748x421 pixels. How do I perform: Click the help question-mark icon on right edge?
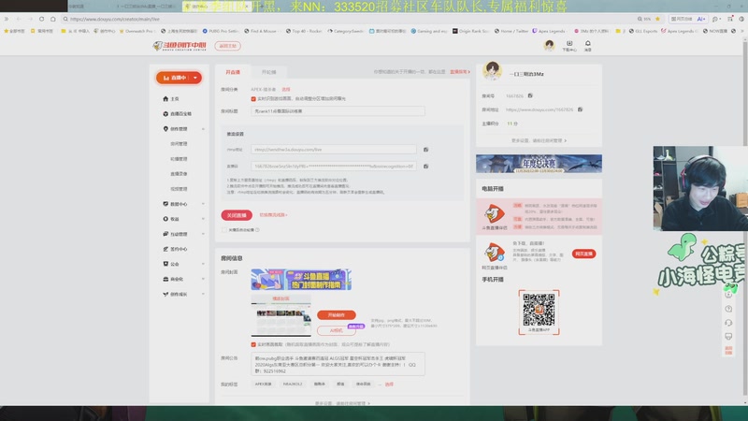(728, 309)
